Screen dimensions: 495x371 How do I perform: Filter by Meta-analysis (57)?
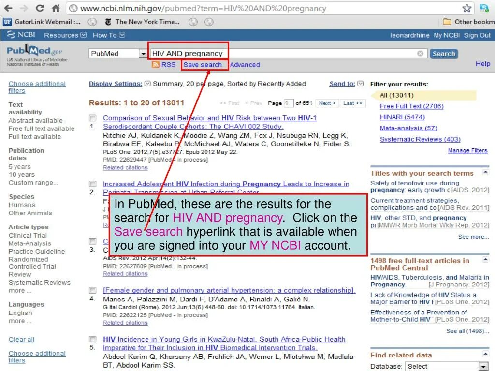point(408,128)
